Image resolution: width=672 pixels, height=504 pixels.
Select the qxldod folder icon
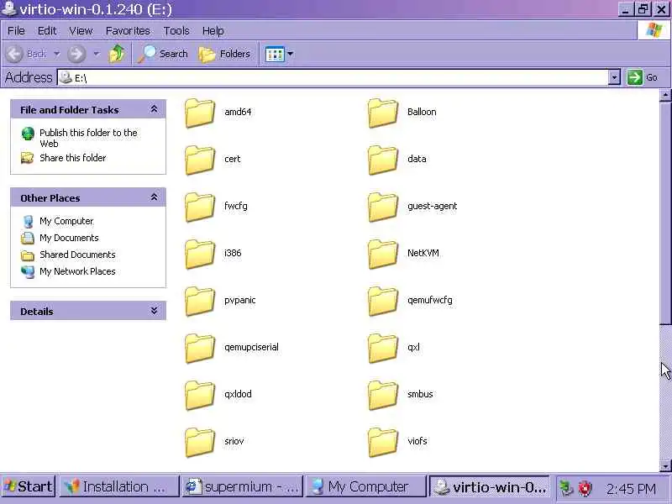click(x=200, y=395)
